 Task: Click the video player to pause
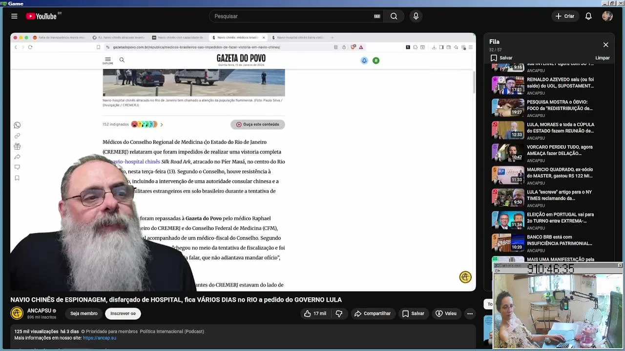pos(243,162)
